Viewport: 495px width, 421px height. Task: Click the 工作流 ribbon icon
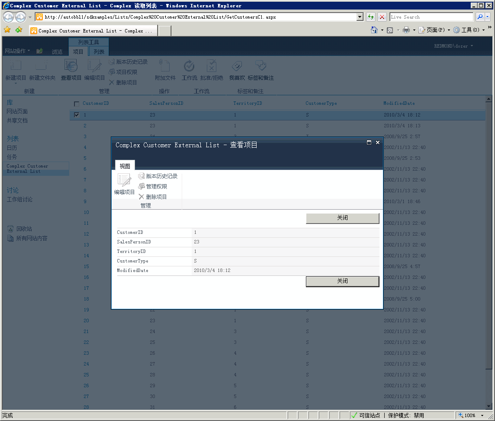pos(189,66)
